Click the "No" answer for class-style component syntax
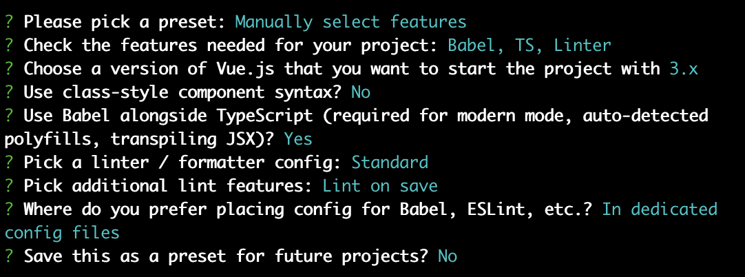The width and height of the screenshot is (745, 277). click(x=361, y=92)
